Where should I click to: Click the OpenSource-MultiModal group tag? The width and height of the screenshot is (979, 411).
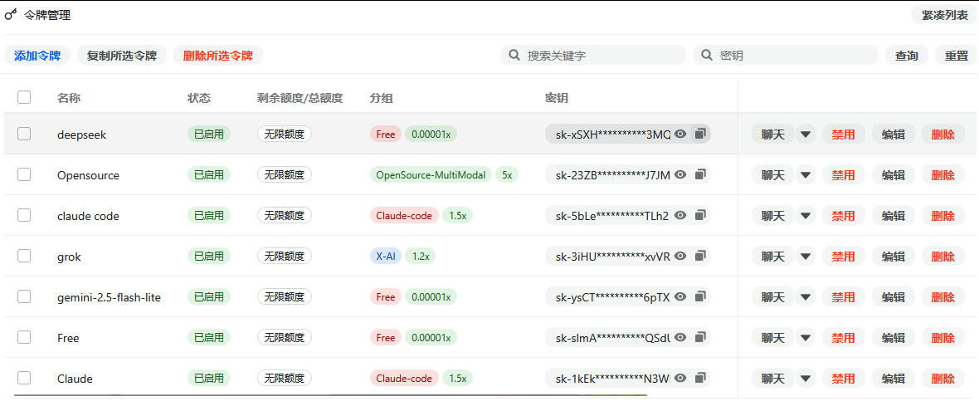point(431,175)
